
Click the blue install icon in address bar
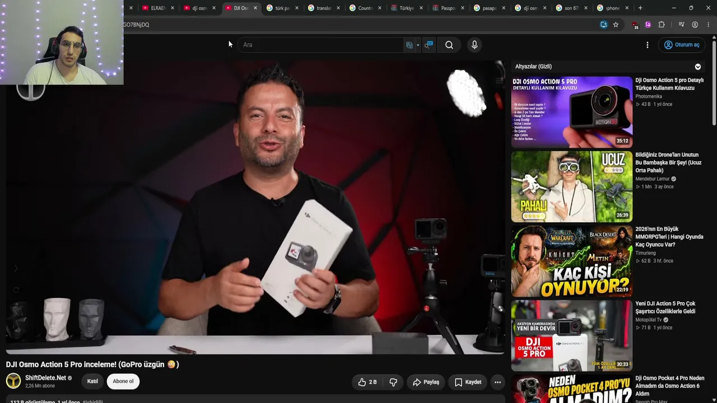(x=603, y=25)
